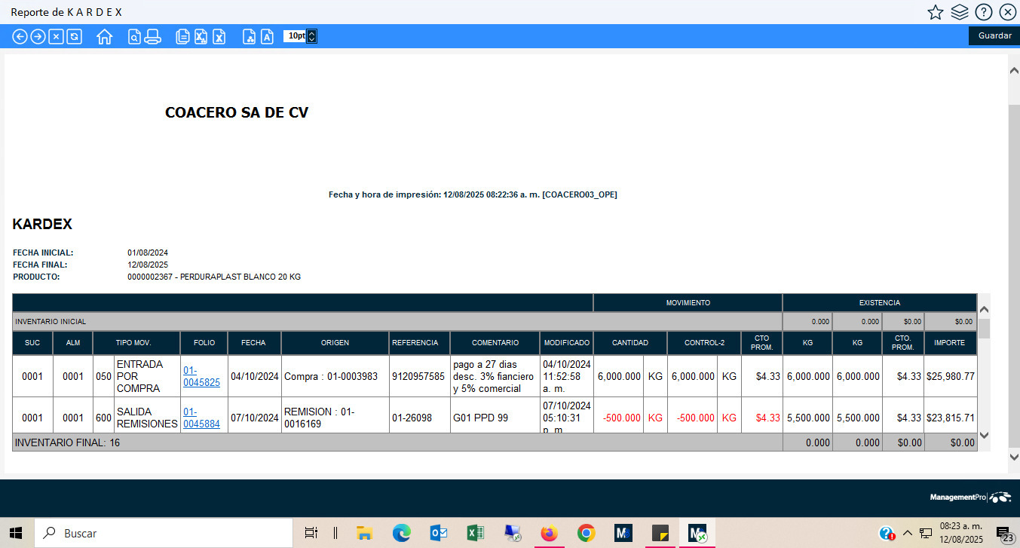Screen dimensions: 1020x548
Task: Open Microsoft Edge from taskbar
Action: click(x=402, y=533)
